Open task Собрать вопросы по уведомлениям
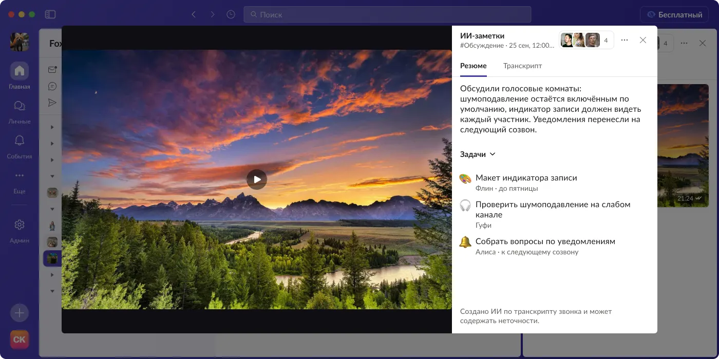 pyautogui.click(x=545, y=242)
